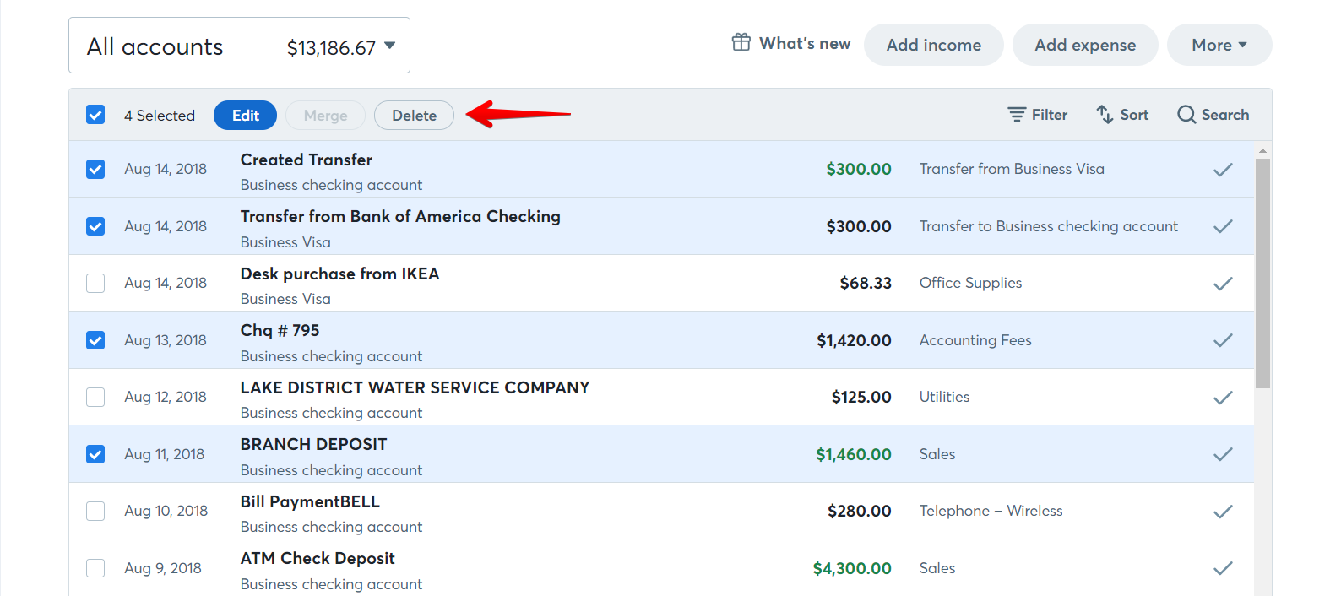Click the checkmark on BRANCH DEPOSIT row
Image resolution: width=1341 pixels, height=596 pixels.
[x=1223, y=454]
